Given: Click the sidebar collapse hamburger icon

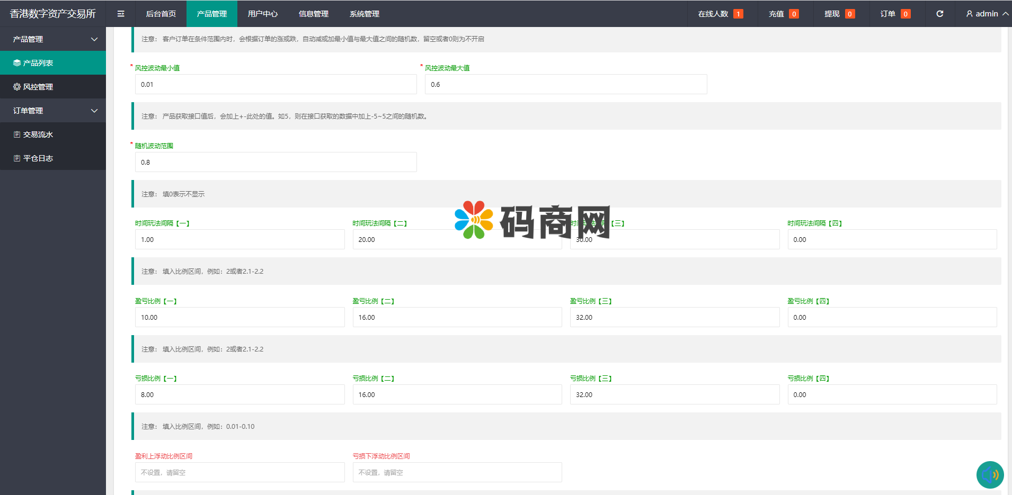Looking at the screenshot, I should (121, 14).
